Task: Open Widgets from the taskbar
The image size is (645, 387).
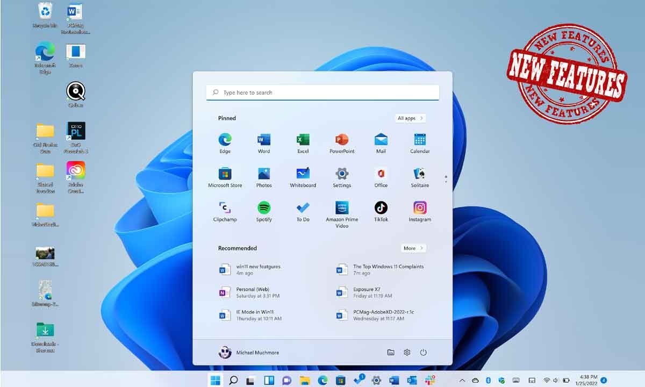Action: [x=269, y=380]
